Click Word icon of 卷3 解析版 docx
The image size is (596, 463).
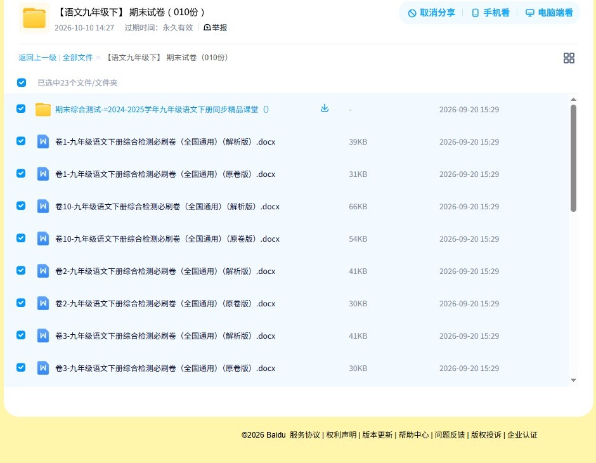[x=43, y=336]
